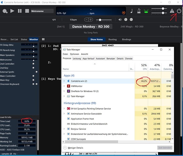Viewport: 183px width, 156px height.
Task: Click the [Set 1] label
Action: pyautogui.click(x=61, y=27)
